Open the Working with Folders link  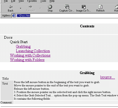coord(27,60)
